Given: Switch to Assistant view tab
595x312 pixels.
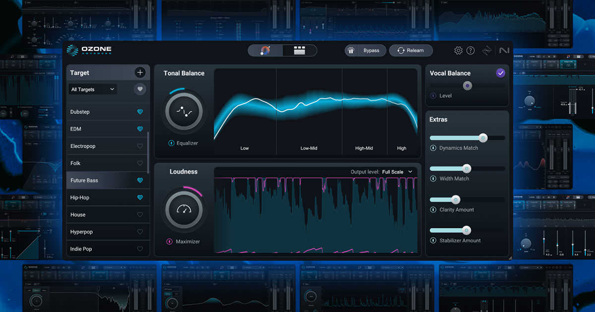Looking at the screenshot, I should (x=265, y=51).
